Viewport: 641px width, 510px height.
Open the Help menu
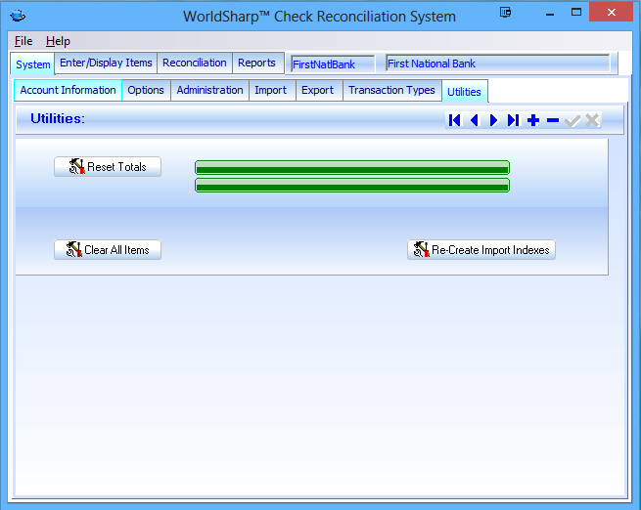(x=58, y=41)
